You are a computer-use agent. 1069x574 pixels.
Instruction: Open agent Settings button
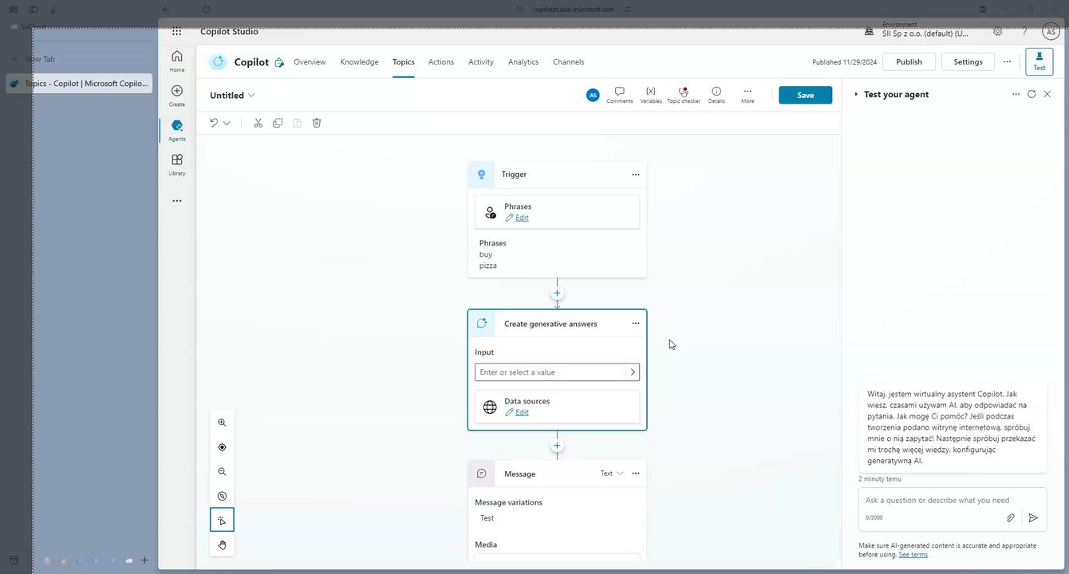pos(968,61)
